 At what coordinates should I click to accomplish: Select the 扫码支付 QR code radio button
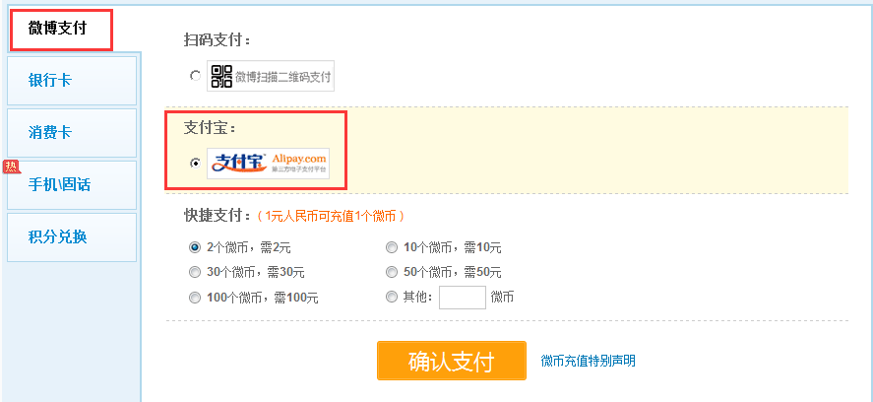(x=195, y=76)
